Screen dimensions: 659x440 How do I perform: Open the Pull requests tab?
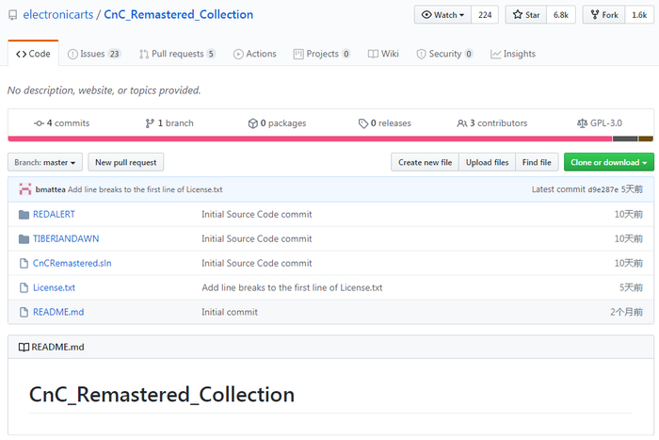(177, 54)
